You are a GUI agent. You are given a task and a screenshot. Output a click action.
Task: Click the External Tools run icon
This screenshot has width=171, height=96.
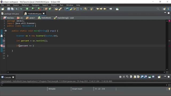(x=39, y=9)
